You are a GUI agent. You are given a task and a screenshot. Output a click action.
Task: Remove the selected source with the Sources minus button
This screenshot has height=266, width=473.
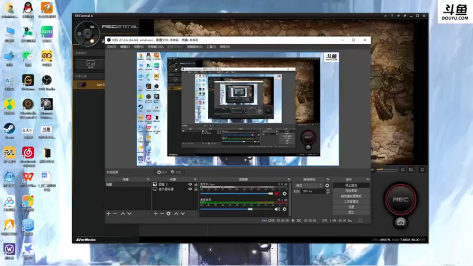(x=162, y=213)
